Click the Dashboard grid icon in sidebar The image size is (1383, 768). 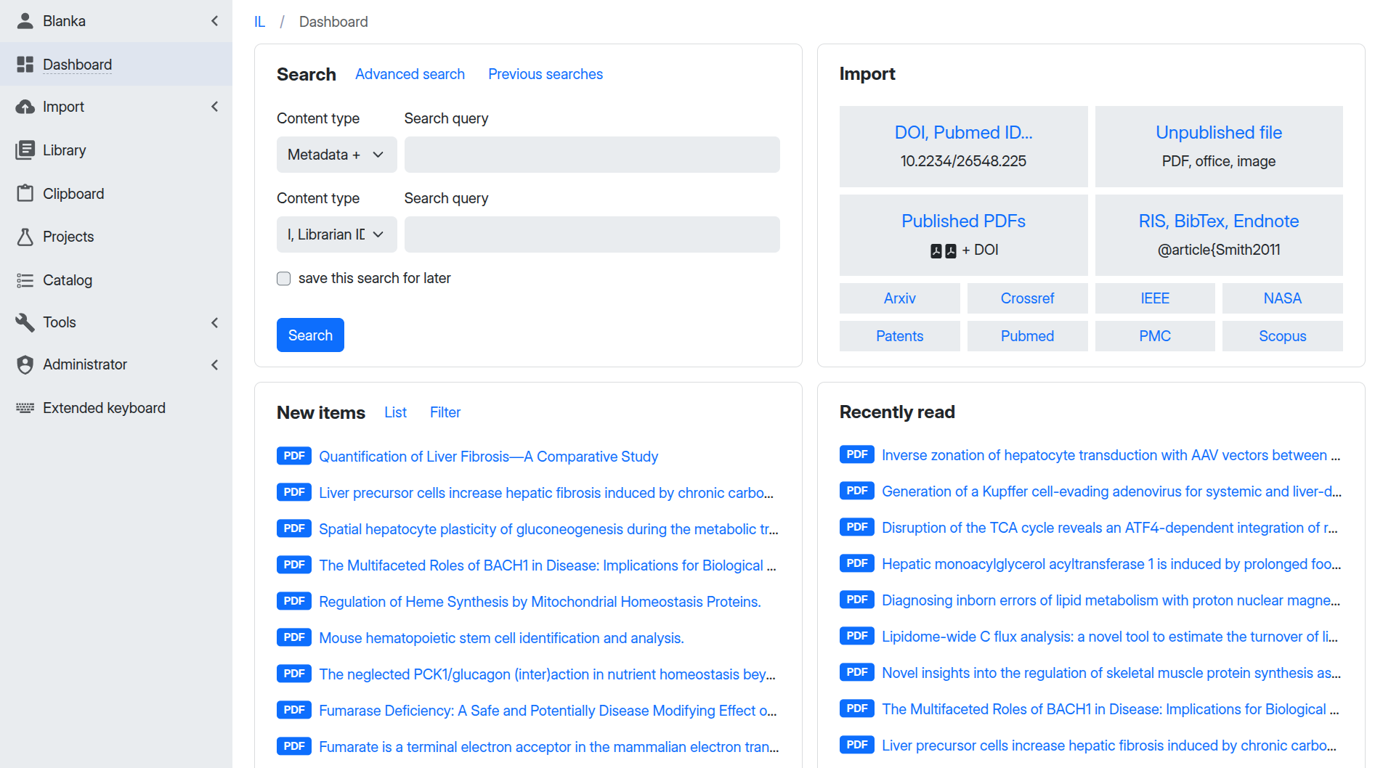coord(25,65)
